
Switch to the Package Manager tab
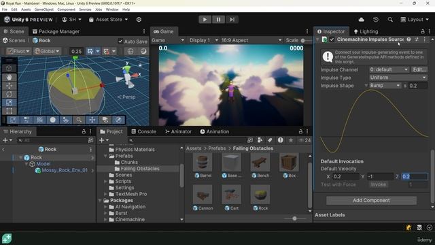click(x=56, y=31)
